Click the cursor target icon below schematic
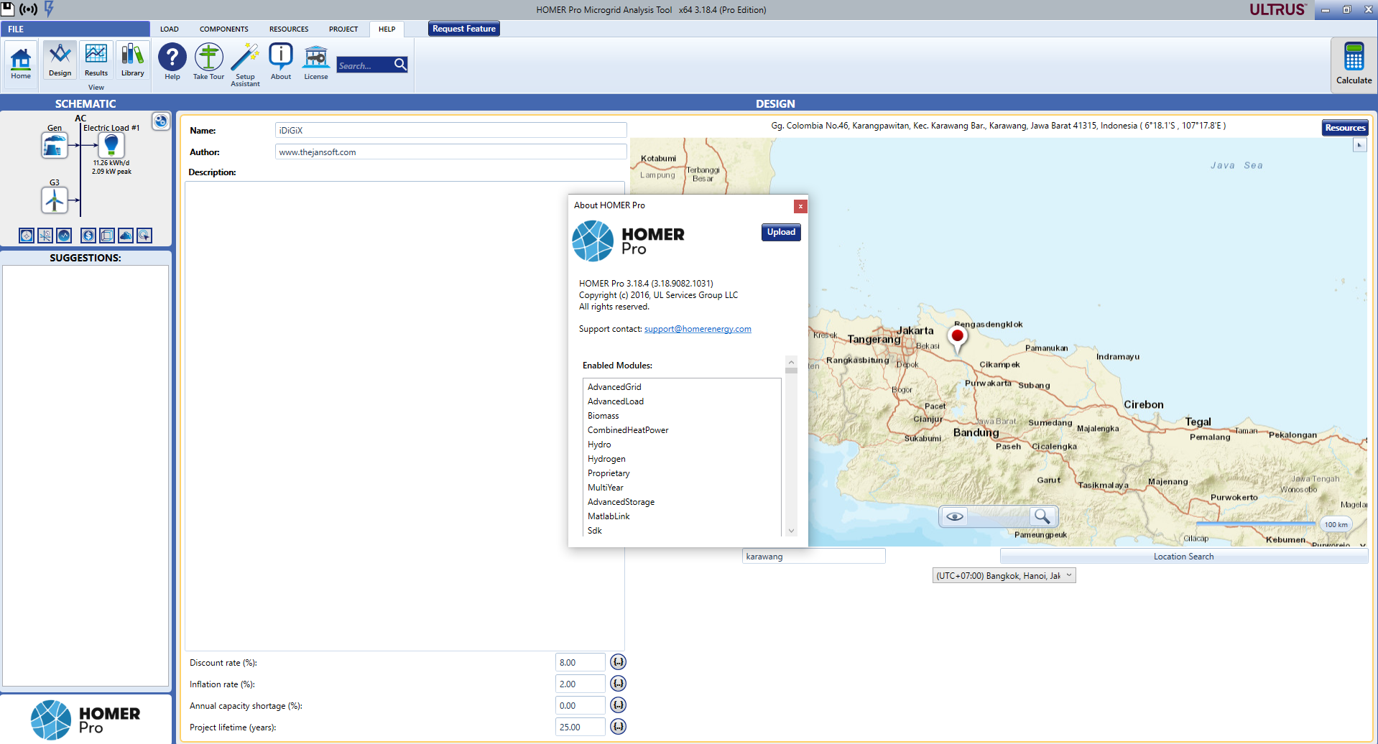1378x744 pixels. point(144,236)
